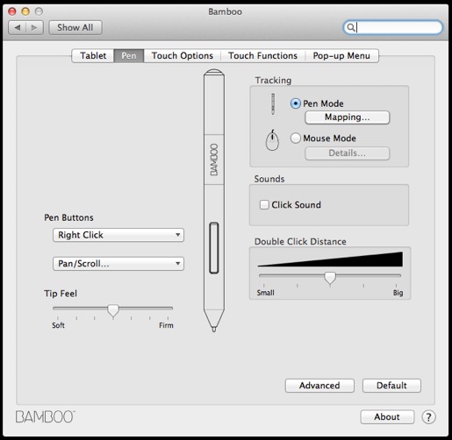Switch to the Touch Options tab
452x440 pixels.
(183, 55)
